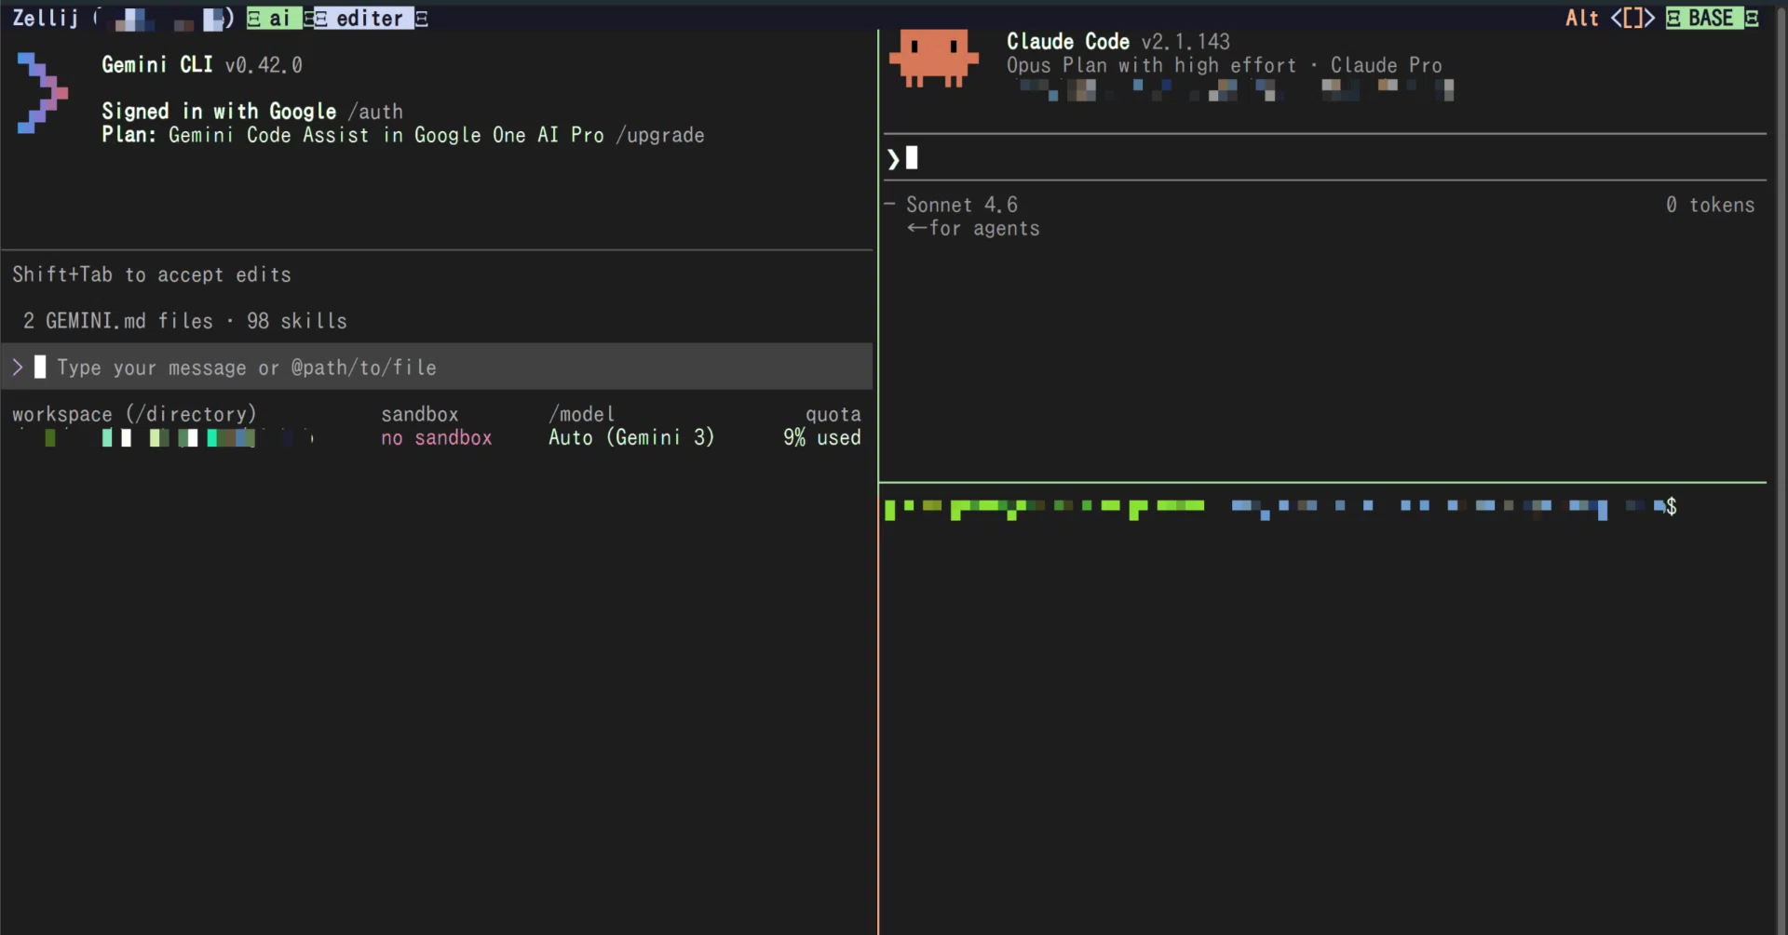Click the 'Claude Code v2.1.143' title
The image size is (1788, 935).
(1118, 42)
